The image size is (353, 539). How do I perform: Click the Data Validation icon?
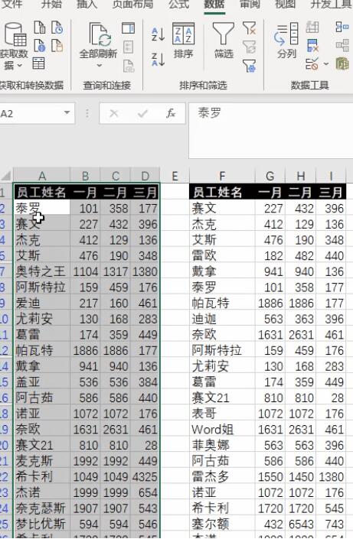point(312,64)
